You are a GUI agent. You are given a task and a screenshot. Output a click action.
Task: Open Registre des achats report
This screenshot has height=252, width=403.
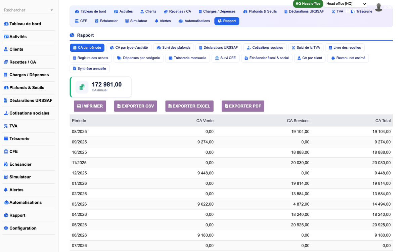coord(91,58)
